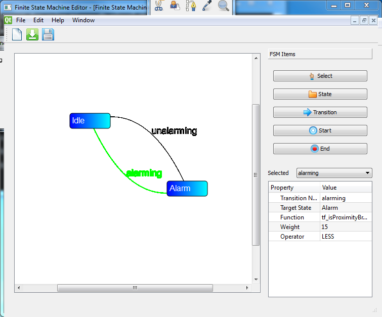Select the Alarm state node on canvas

[x=187, y=189]
